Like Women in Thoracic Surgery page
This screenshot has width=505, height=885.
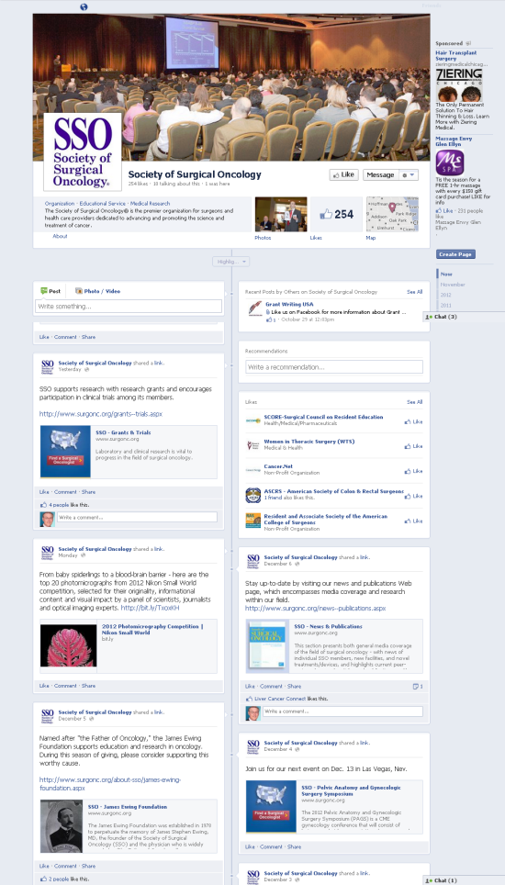pyautogui.click(x=413, y=446)
